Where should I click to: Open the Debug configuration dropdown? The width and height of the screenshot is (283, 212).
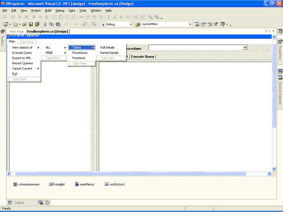click(x=131, y=24)
